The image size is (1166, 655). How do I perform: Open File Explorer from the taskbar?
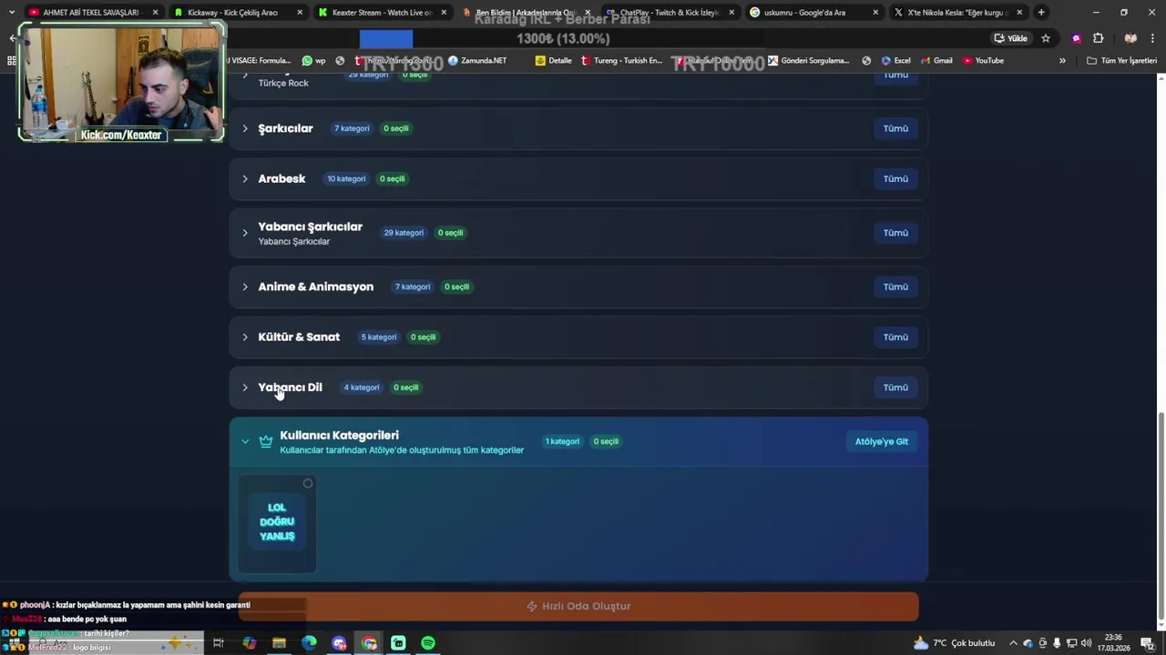(279, 643)
